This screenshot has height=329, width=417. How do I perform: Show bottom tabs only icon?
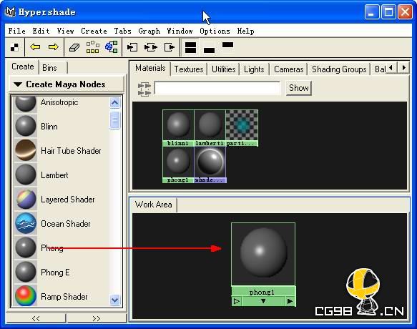pos(209,50)
